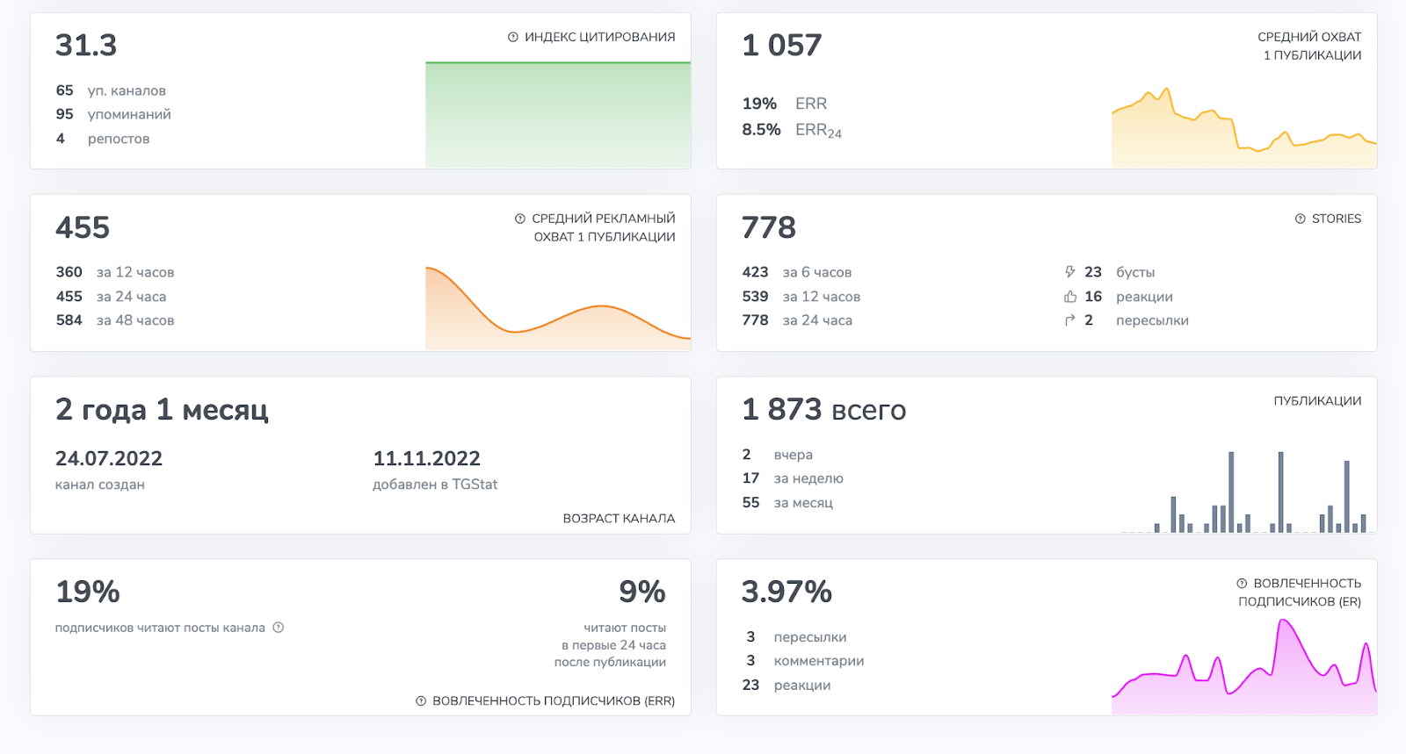Click 'читают посты в первые 24 часа' caption
This screenshot has height=754, width=1406.
610,645
